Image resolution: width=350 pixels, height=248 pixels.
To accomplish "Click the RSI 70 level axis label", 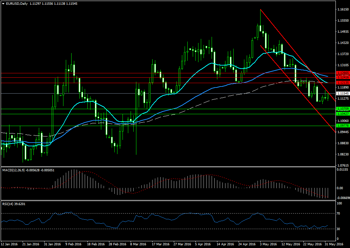I will coord(339,214).
